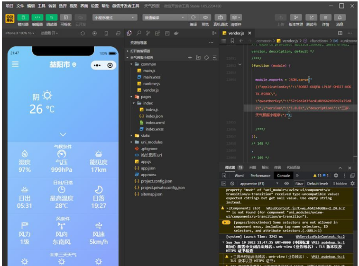Start real device debugging icon

[x=221, y=18]
